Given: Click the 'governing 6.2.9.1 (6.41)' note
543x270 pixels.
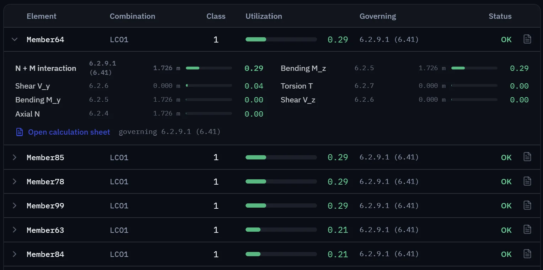Looking at the screenshot, I should pyautogui.click(x=170, y=132).
